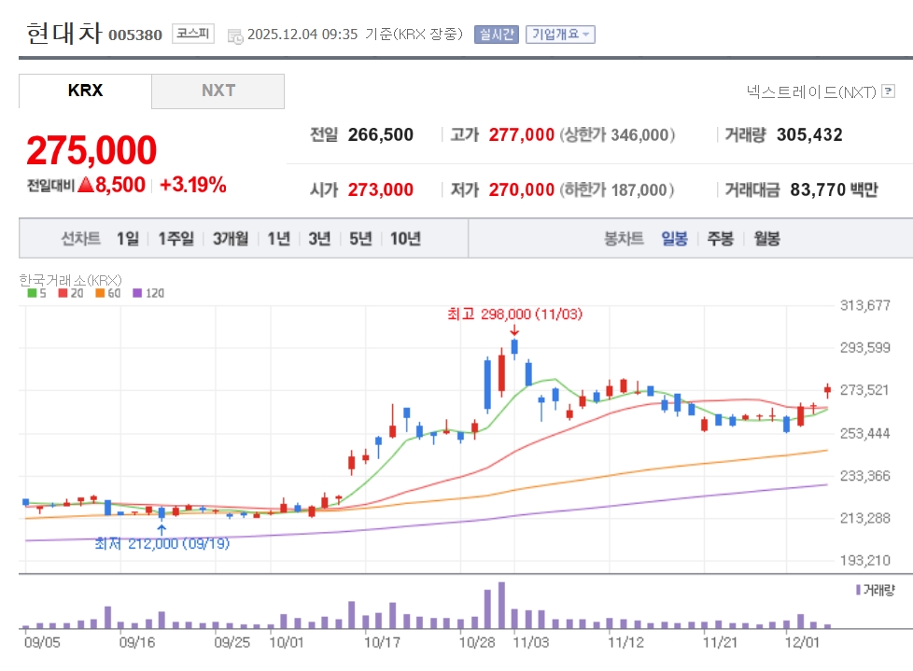Switch candle chart to 주봉
Screen dimensions: 913x671
click(x=720, y=239)
